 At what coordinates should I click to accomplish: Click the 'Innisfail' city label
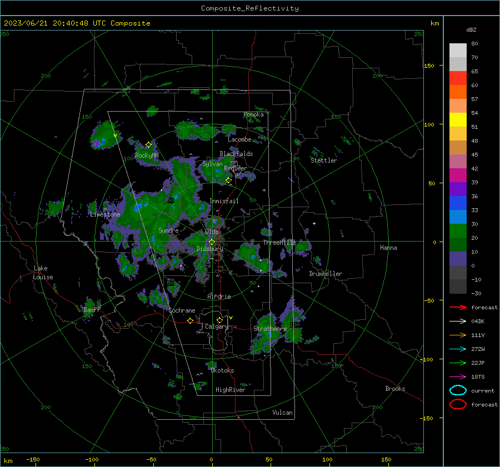(x=224, y=201)
